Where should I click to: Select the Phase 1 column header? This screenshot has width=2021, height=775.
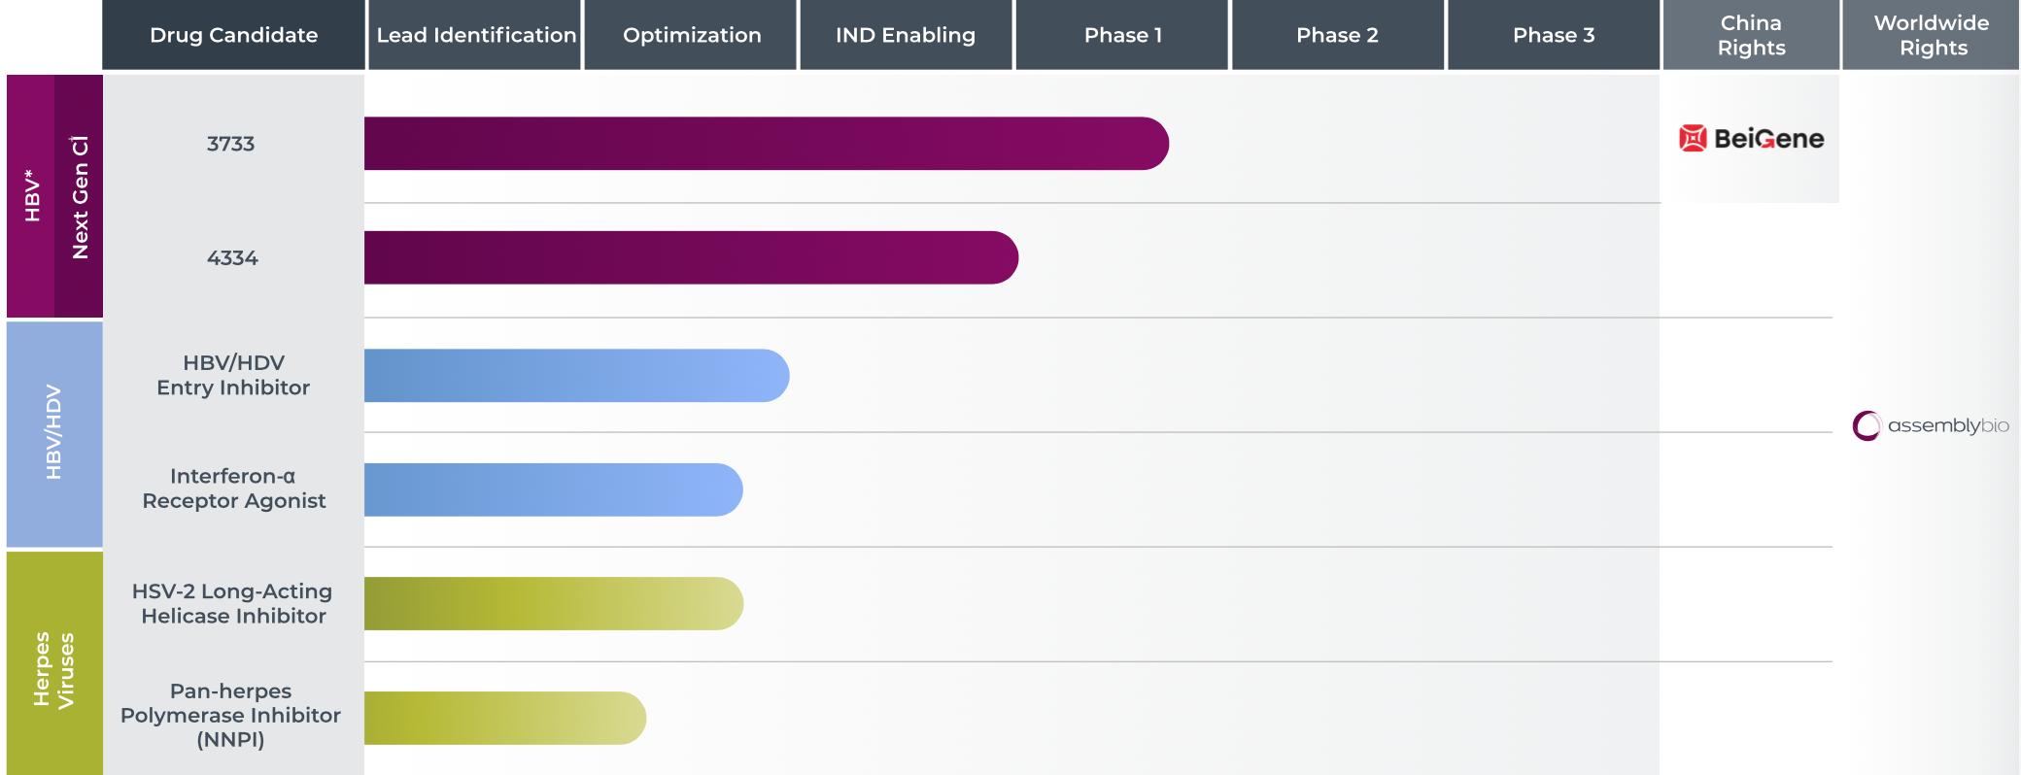(1122, 35)
